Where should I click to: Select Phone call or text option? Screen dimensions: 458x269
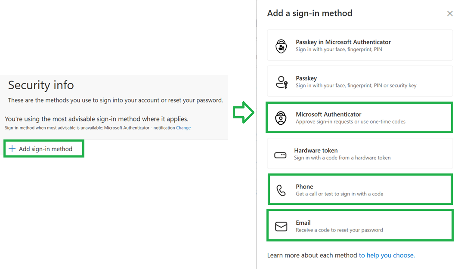(360, 189)
